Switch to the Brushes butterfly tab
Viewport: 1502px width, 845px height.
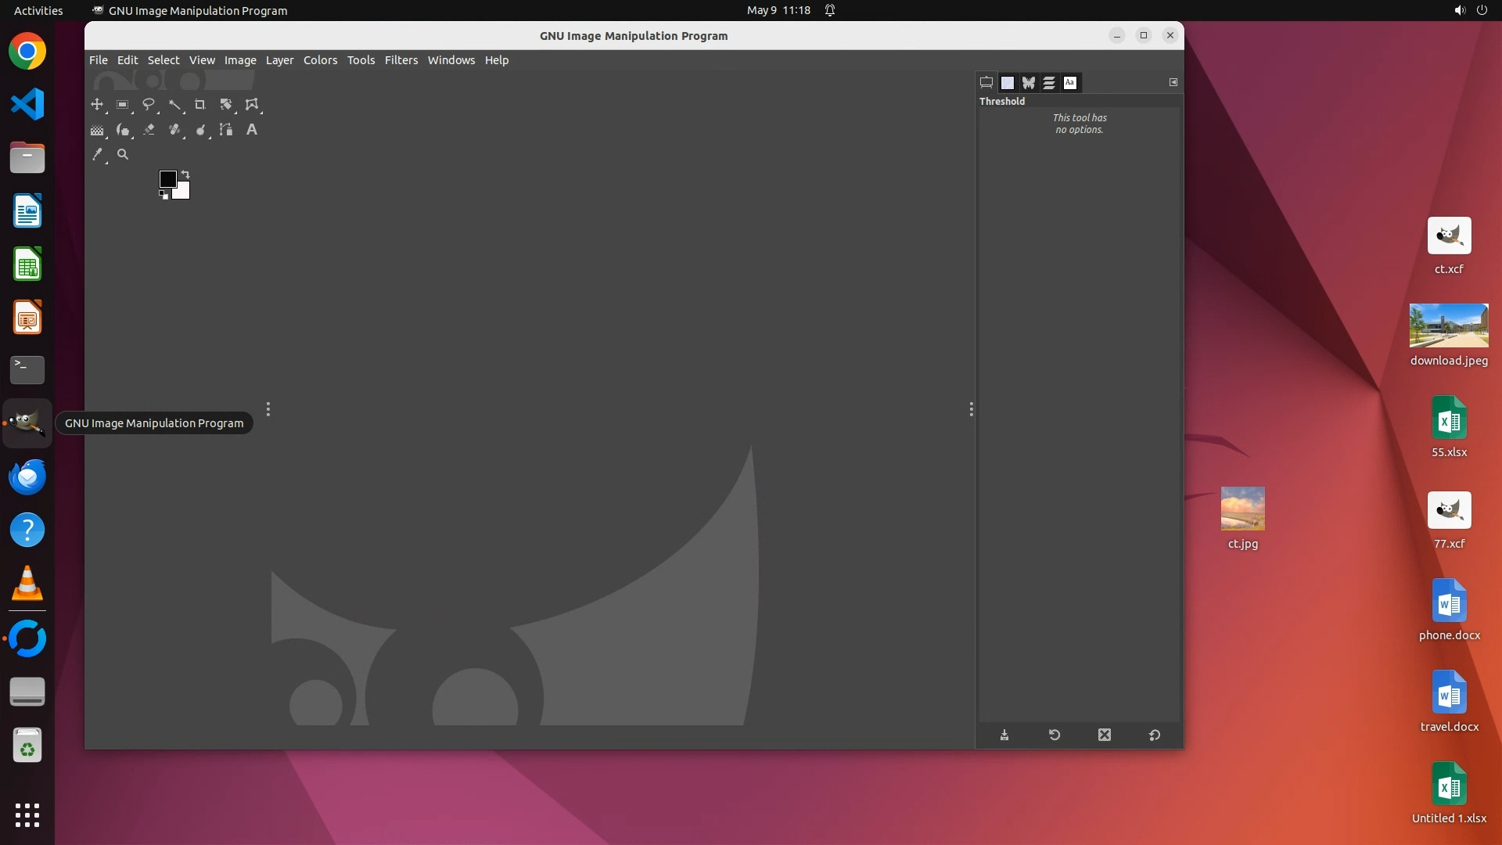coord(1028,82)
